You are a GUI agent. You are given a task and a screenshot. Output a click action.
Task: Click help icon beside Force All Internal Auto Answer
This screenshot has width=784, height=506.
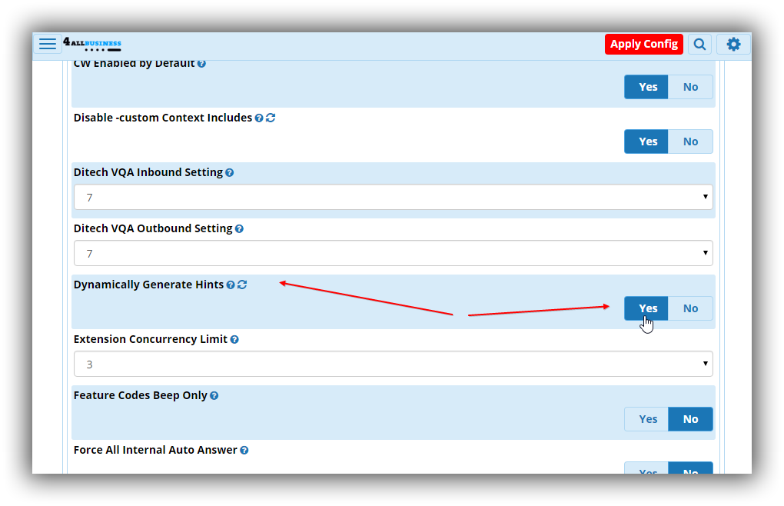point(244,451)
